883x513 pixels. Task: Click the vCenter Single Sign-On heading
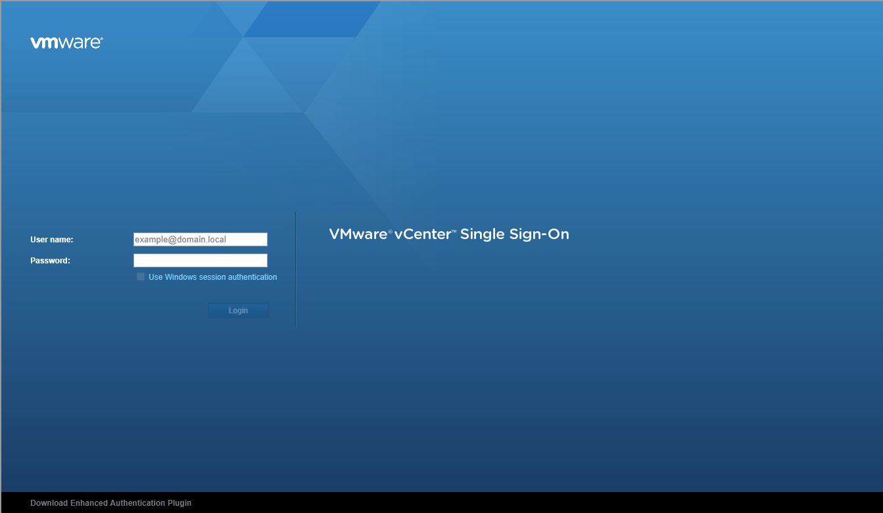[448, 234]
